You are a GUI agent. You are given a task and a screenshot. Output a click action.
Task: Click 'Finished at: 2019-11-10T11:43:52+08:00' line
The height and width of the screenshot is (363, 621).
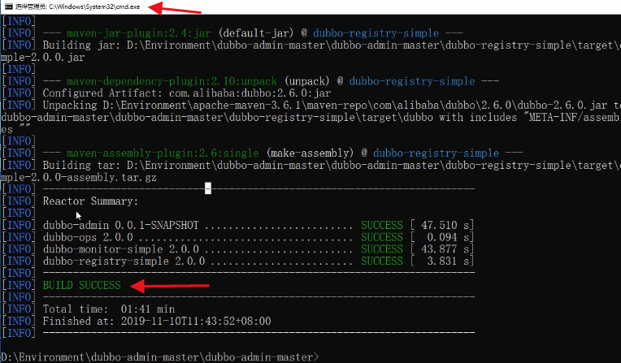[x=157, y=321]
